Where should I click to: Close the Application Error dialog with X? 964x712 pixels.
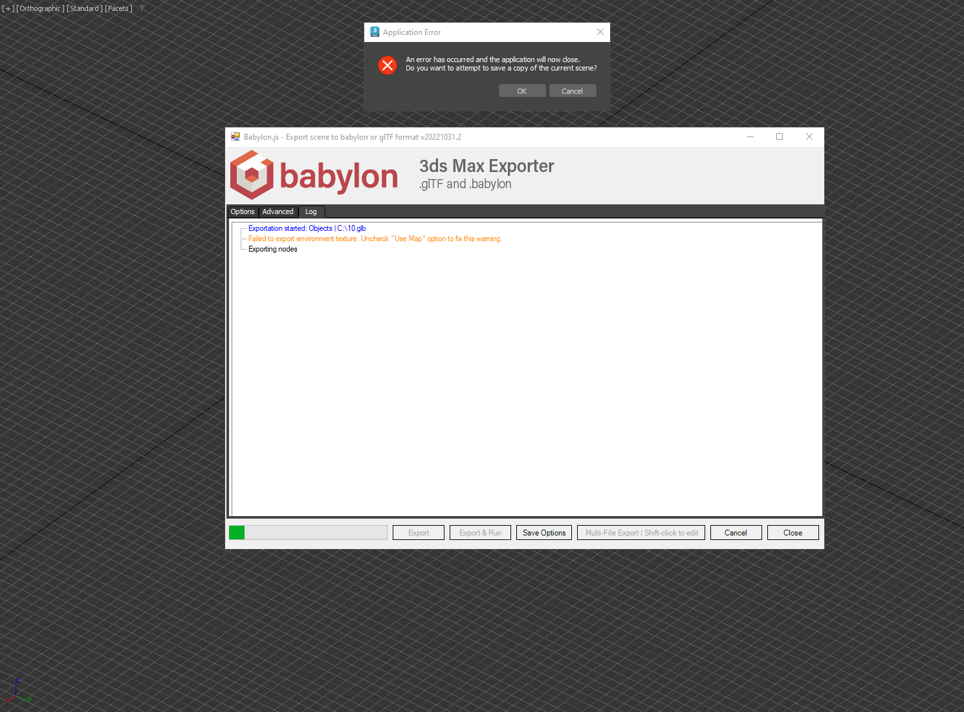(600, 32)
